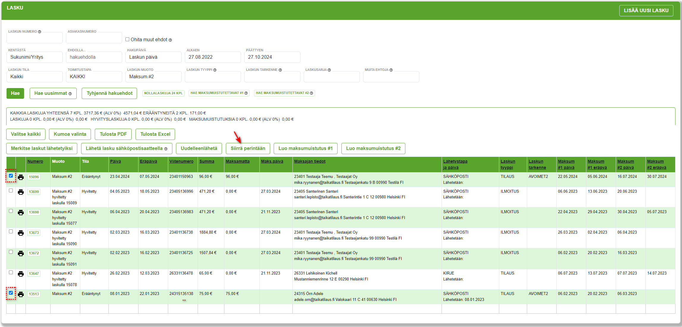
Task: Export list with Tulosta PDF
Action: (x=113, y=134)
